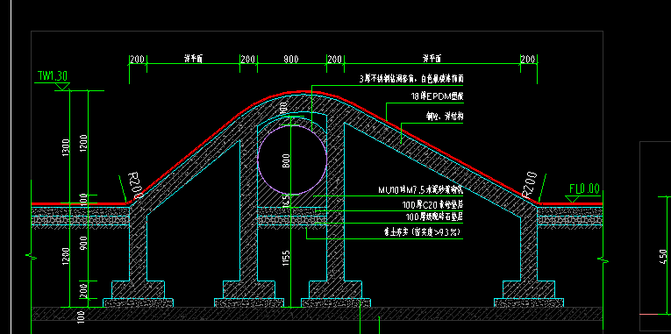Select the lower-left 900 vertical dimension
This screenshot has width=671, height=334.
click(x=84, y=244)
